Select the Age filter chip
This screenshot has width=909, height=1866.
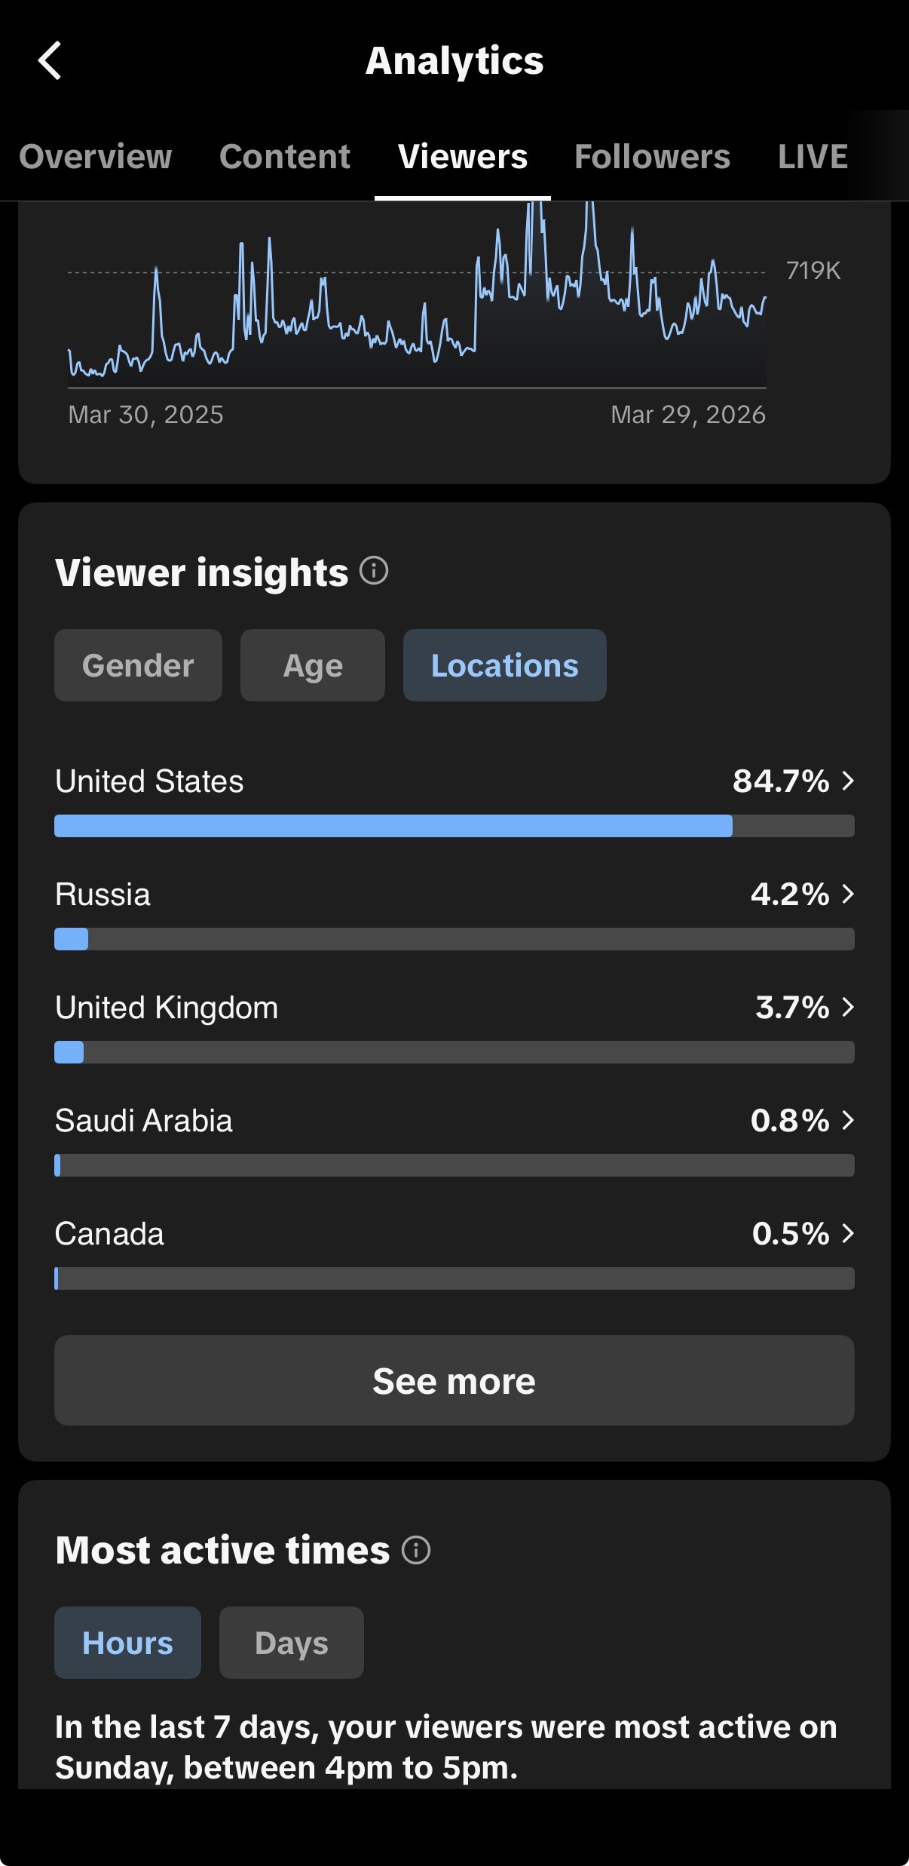(313, 665)
